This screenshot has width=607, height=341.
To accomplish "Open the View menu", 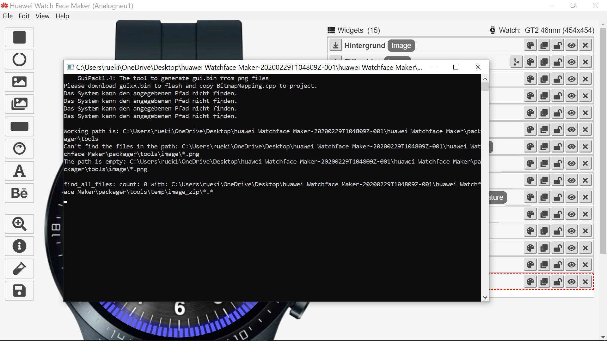I will (42, 16).
